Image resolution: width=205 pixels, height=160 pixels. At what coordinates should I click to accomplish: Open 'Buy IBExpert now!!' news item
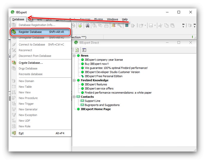[x=97, y=64]
